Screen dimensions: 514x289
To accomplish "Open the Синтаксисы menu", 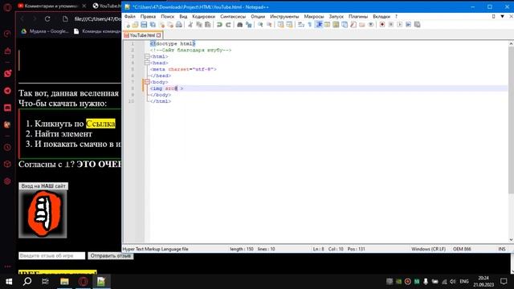I will pos(233,16).
